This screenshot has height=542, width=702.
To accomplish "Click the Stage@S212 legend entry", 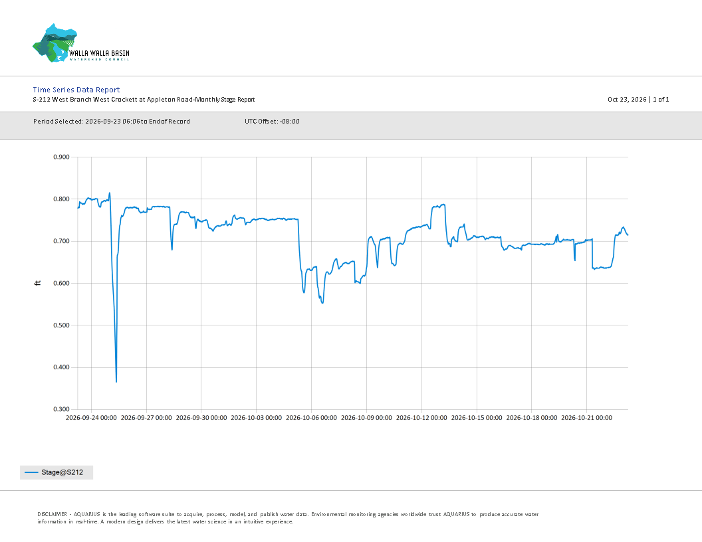I will (x=57, y=472).
